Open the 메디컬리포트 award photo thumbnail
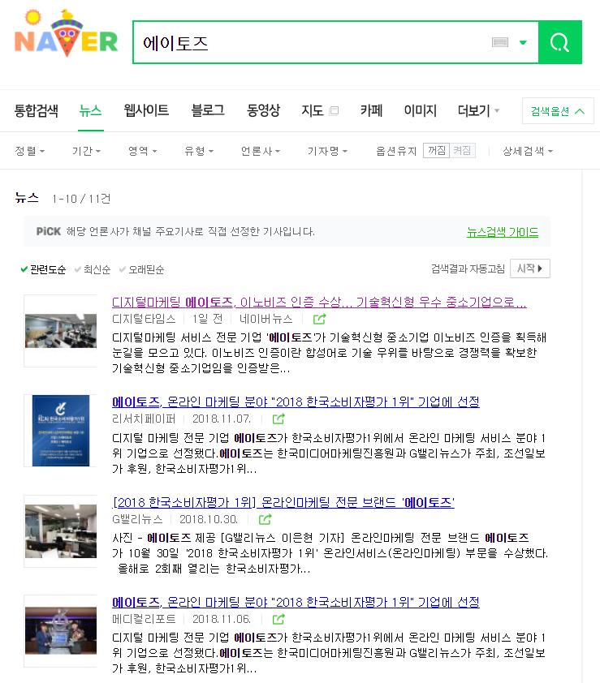Viewport: 600px width, 683px height. click(x=61, y=631)
